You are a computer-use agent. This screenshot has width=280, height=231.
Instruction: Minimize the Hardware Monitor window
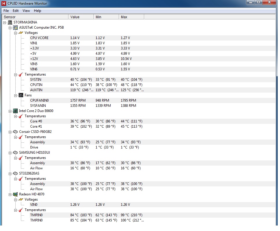click(x=251, y=2)
